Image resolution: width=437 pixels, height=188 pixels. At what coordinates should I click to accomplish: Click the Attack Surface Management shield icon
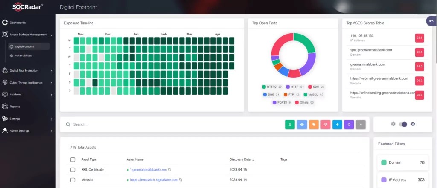(5, 35)
